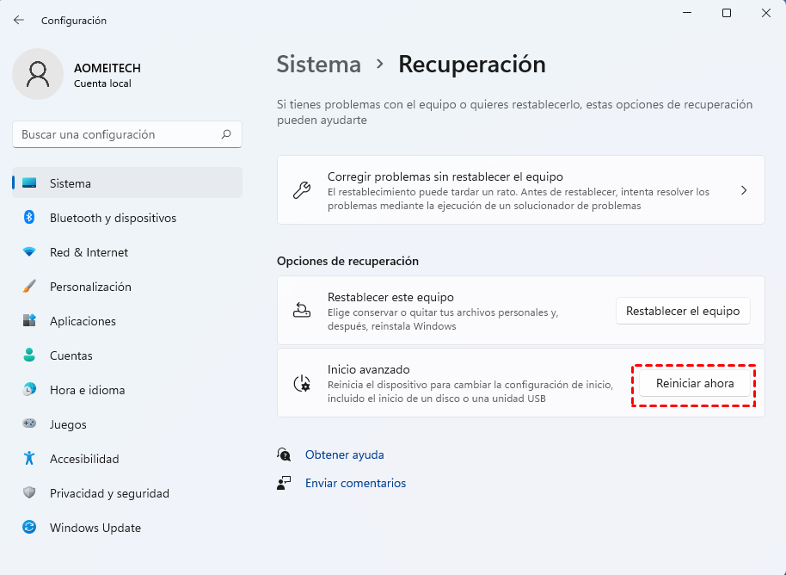Open Windows Update via its icon
Screen dimensions: 786x575
tap(28, 528)
